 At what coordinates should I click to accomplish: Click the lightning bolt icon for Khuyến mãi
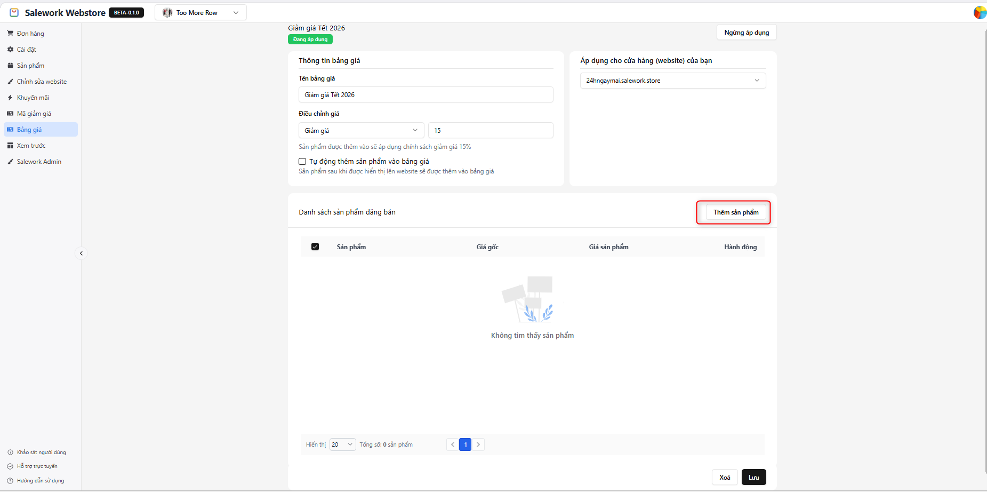point(10,98)
